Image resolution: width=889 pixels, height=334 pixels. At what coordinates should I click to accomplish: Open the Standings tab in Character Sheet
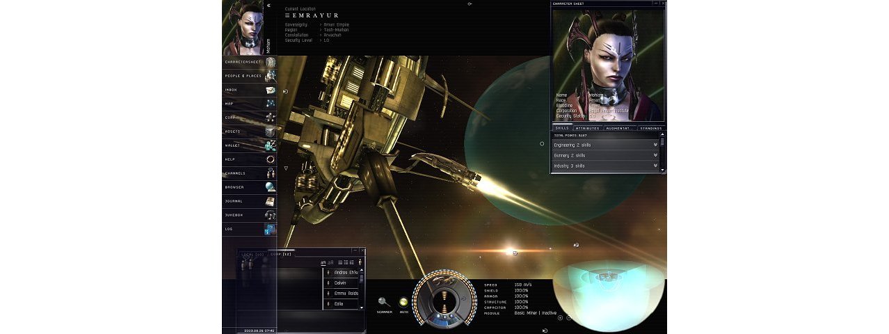coord(650,128)
